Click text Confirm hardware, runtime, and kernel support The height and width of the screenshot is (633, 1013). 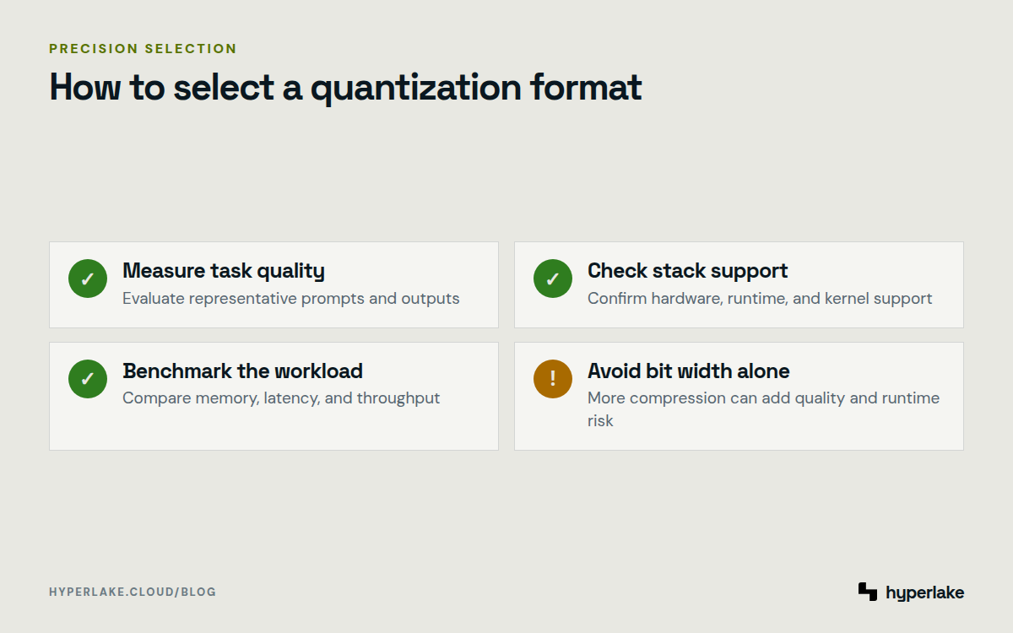coord(760,299)
